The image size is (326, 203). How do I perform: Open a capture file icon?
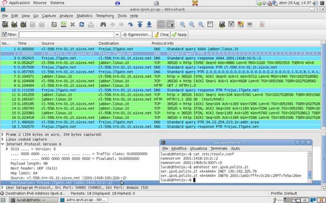click(x=54, y=25)
